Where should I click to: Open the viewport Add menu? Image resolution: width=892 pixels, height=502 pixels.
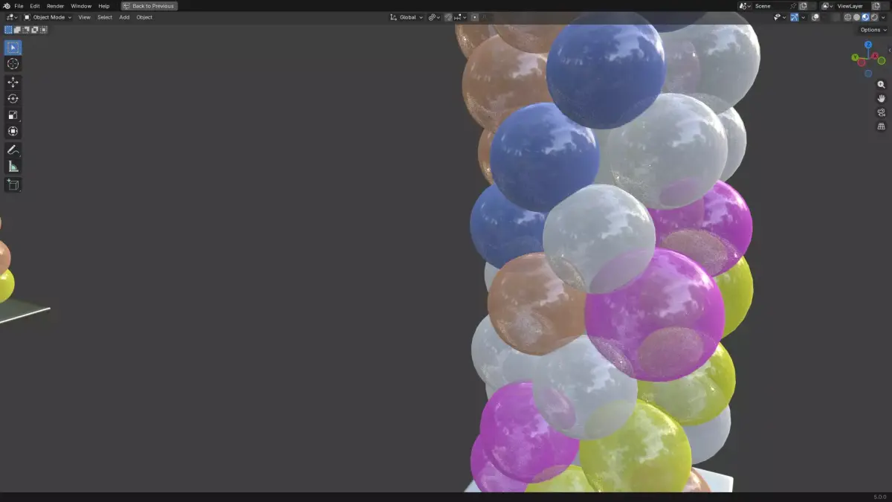click(x=124, y=17)
